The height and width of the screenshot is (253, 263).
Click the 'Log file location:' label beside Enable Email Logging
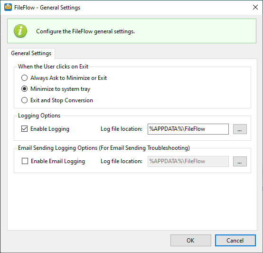[x=122, y=161]
